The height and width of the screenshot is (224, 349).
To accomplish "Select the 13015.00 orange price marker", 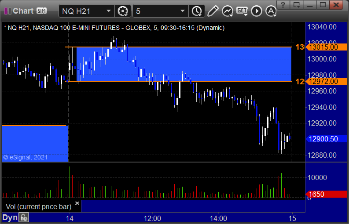I will [x=326, y=47].
